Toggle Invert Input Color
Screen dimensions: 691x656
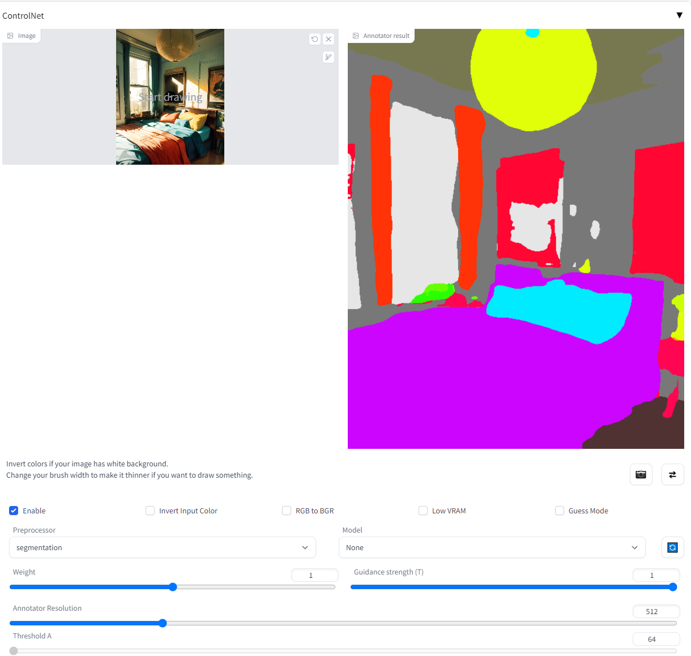click(150, 511)
